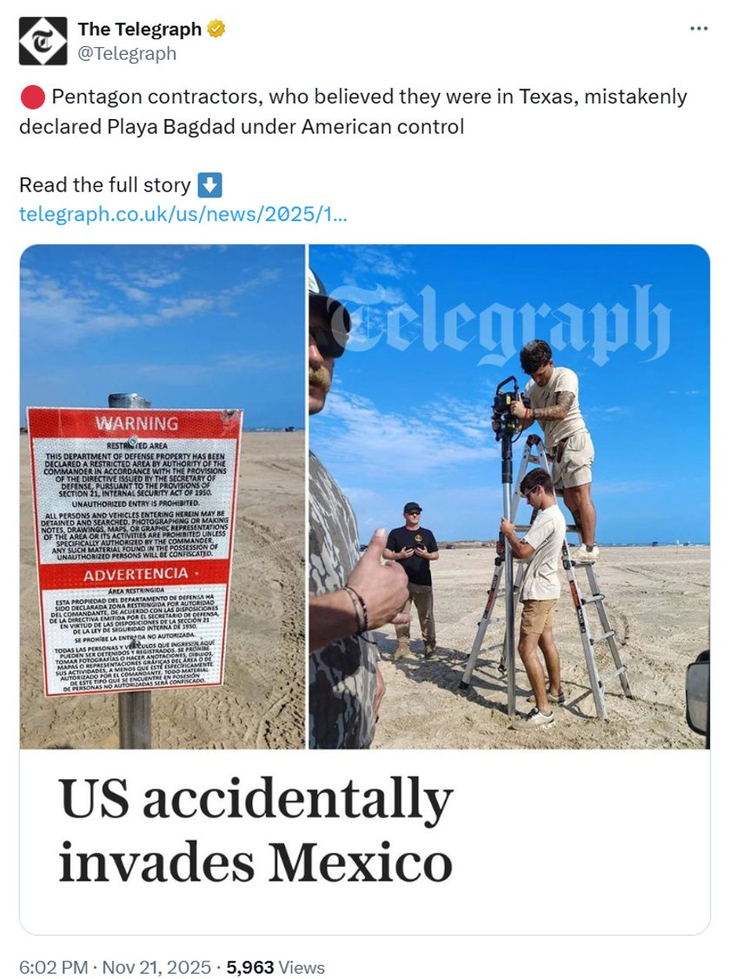The width and height of the screenshot is (730, 979).
Task: Click the 'US accidentally invades Mexico' headline
Action: tap(255, 829)
